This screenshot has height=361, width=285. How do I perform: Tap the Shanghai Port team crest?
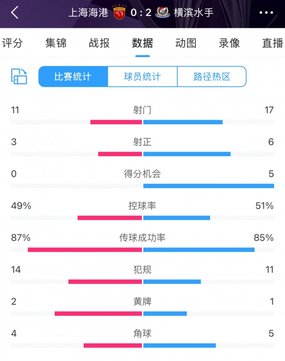pos(119,13)
